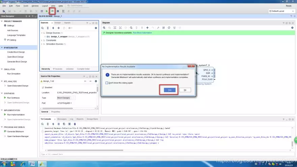297x167 pixels.
Task: Click the Tcl command input field
Action: pyautogui.click(x=167, y=154)
